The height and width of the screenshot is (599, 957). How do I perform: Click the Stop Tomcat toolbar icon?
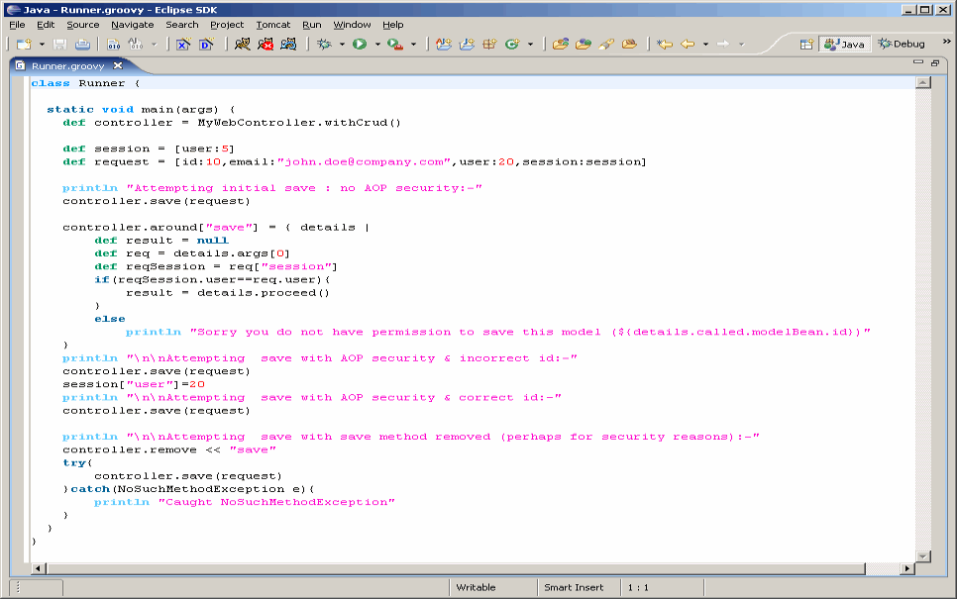pos(266,45)
